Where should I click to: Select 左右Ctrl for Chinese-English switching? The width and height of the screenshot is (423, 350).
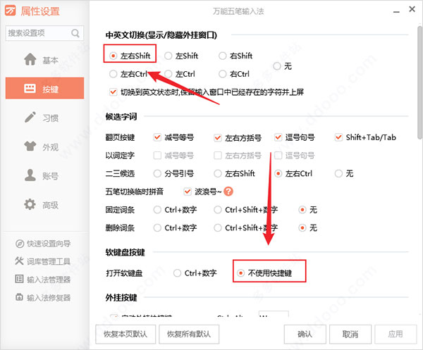[113, 74]
